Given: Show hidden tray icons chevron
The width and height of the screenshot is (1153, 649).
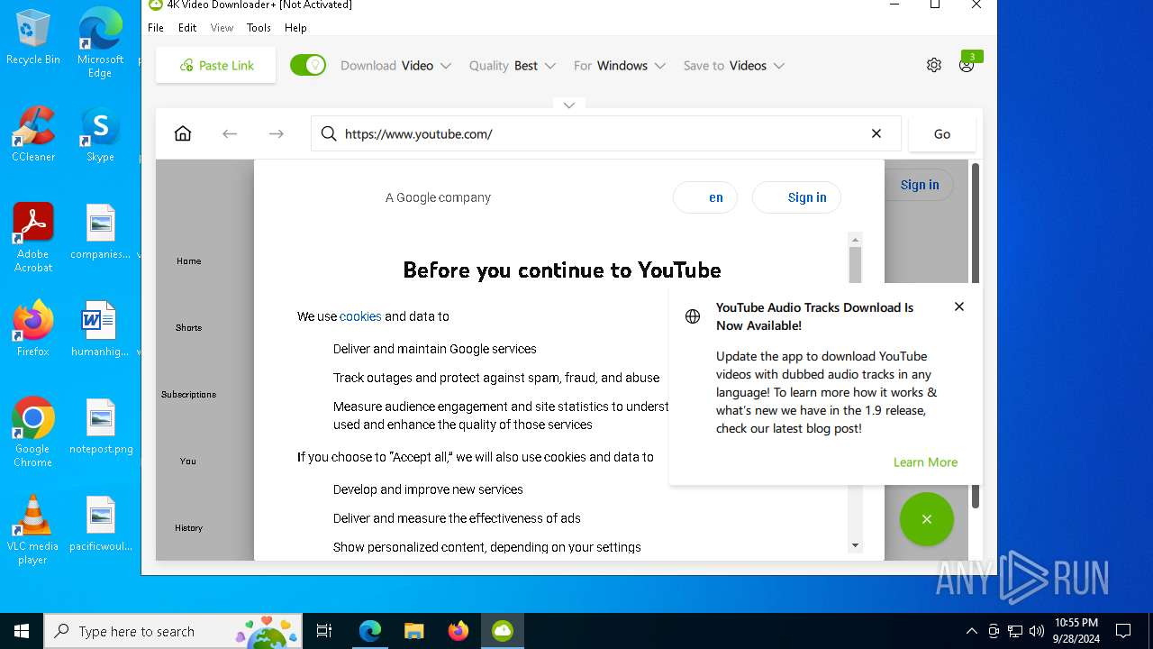Looking at the screenshot, I should point(972,631).
